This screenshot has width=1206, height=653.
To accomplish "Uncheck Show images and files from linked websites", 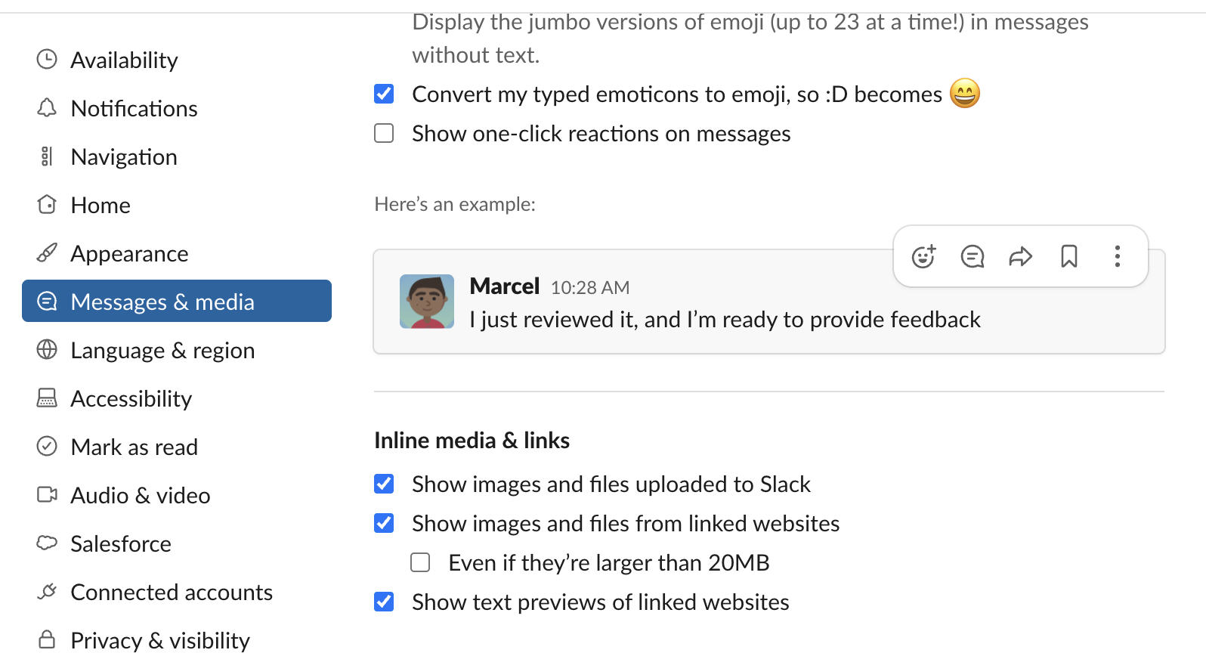I will point(384,523).
